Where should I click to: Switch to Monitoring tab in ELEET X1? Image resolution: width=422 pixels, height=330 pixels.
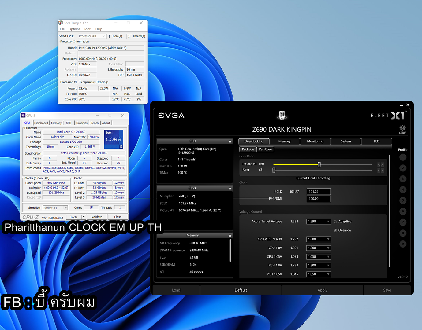click(x=315, y=141)
